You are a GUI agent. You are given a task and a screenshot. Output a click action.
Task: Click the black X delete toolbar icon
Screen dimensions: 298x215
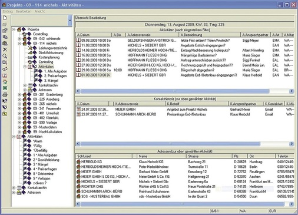point(5,49)
